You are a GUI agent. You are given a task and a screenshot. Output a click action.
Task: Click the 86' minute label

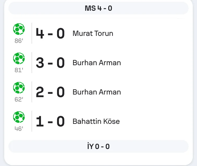19,41
